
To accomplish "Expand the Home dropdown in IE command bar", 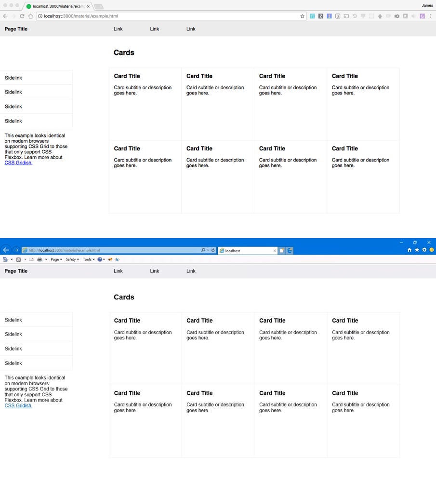I will [x=12, y=259].
